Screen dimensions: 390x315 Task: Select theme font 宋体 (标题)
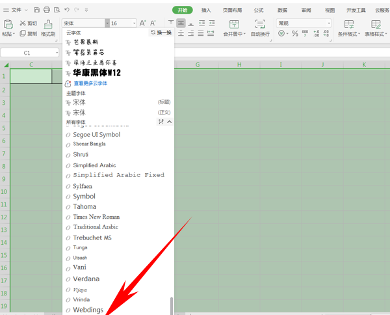pyautogui.click(x=118, y=102)
